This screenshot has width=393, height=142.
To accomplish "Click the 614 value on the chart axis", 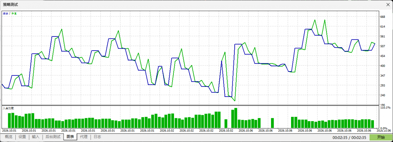I will [383, 26].
